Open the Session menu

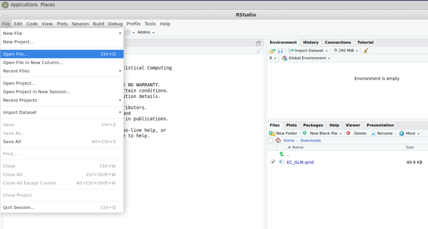tap(80, 24)
